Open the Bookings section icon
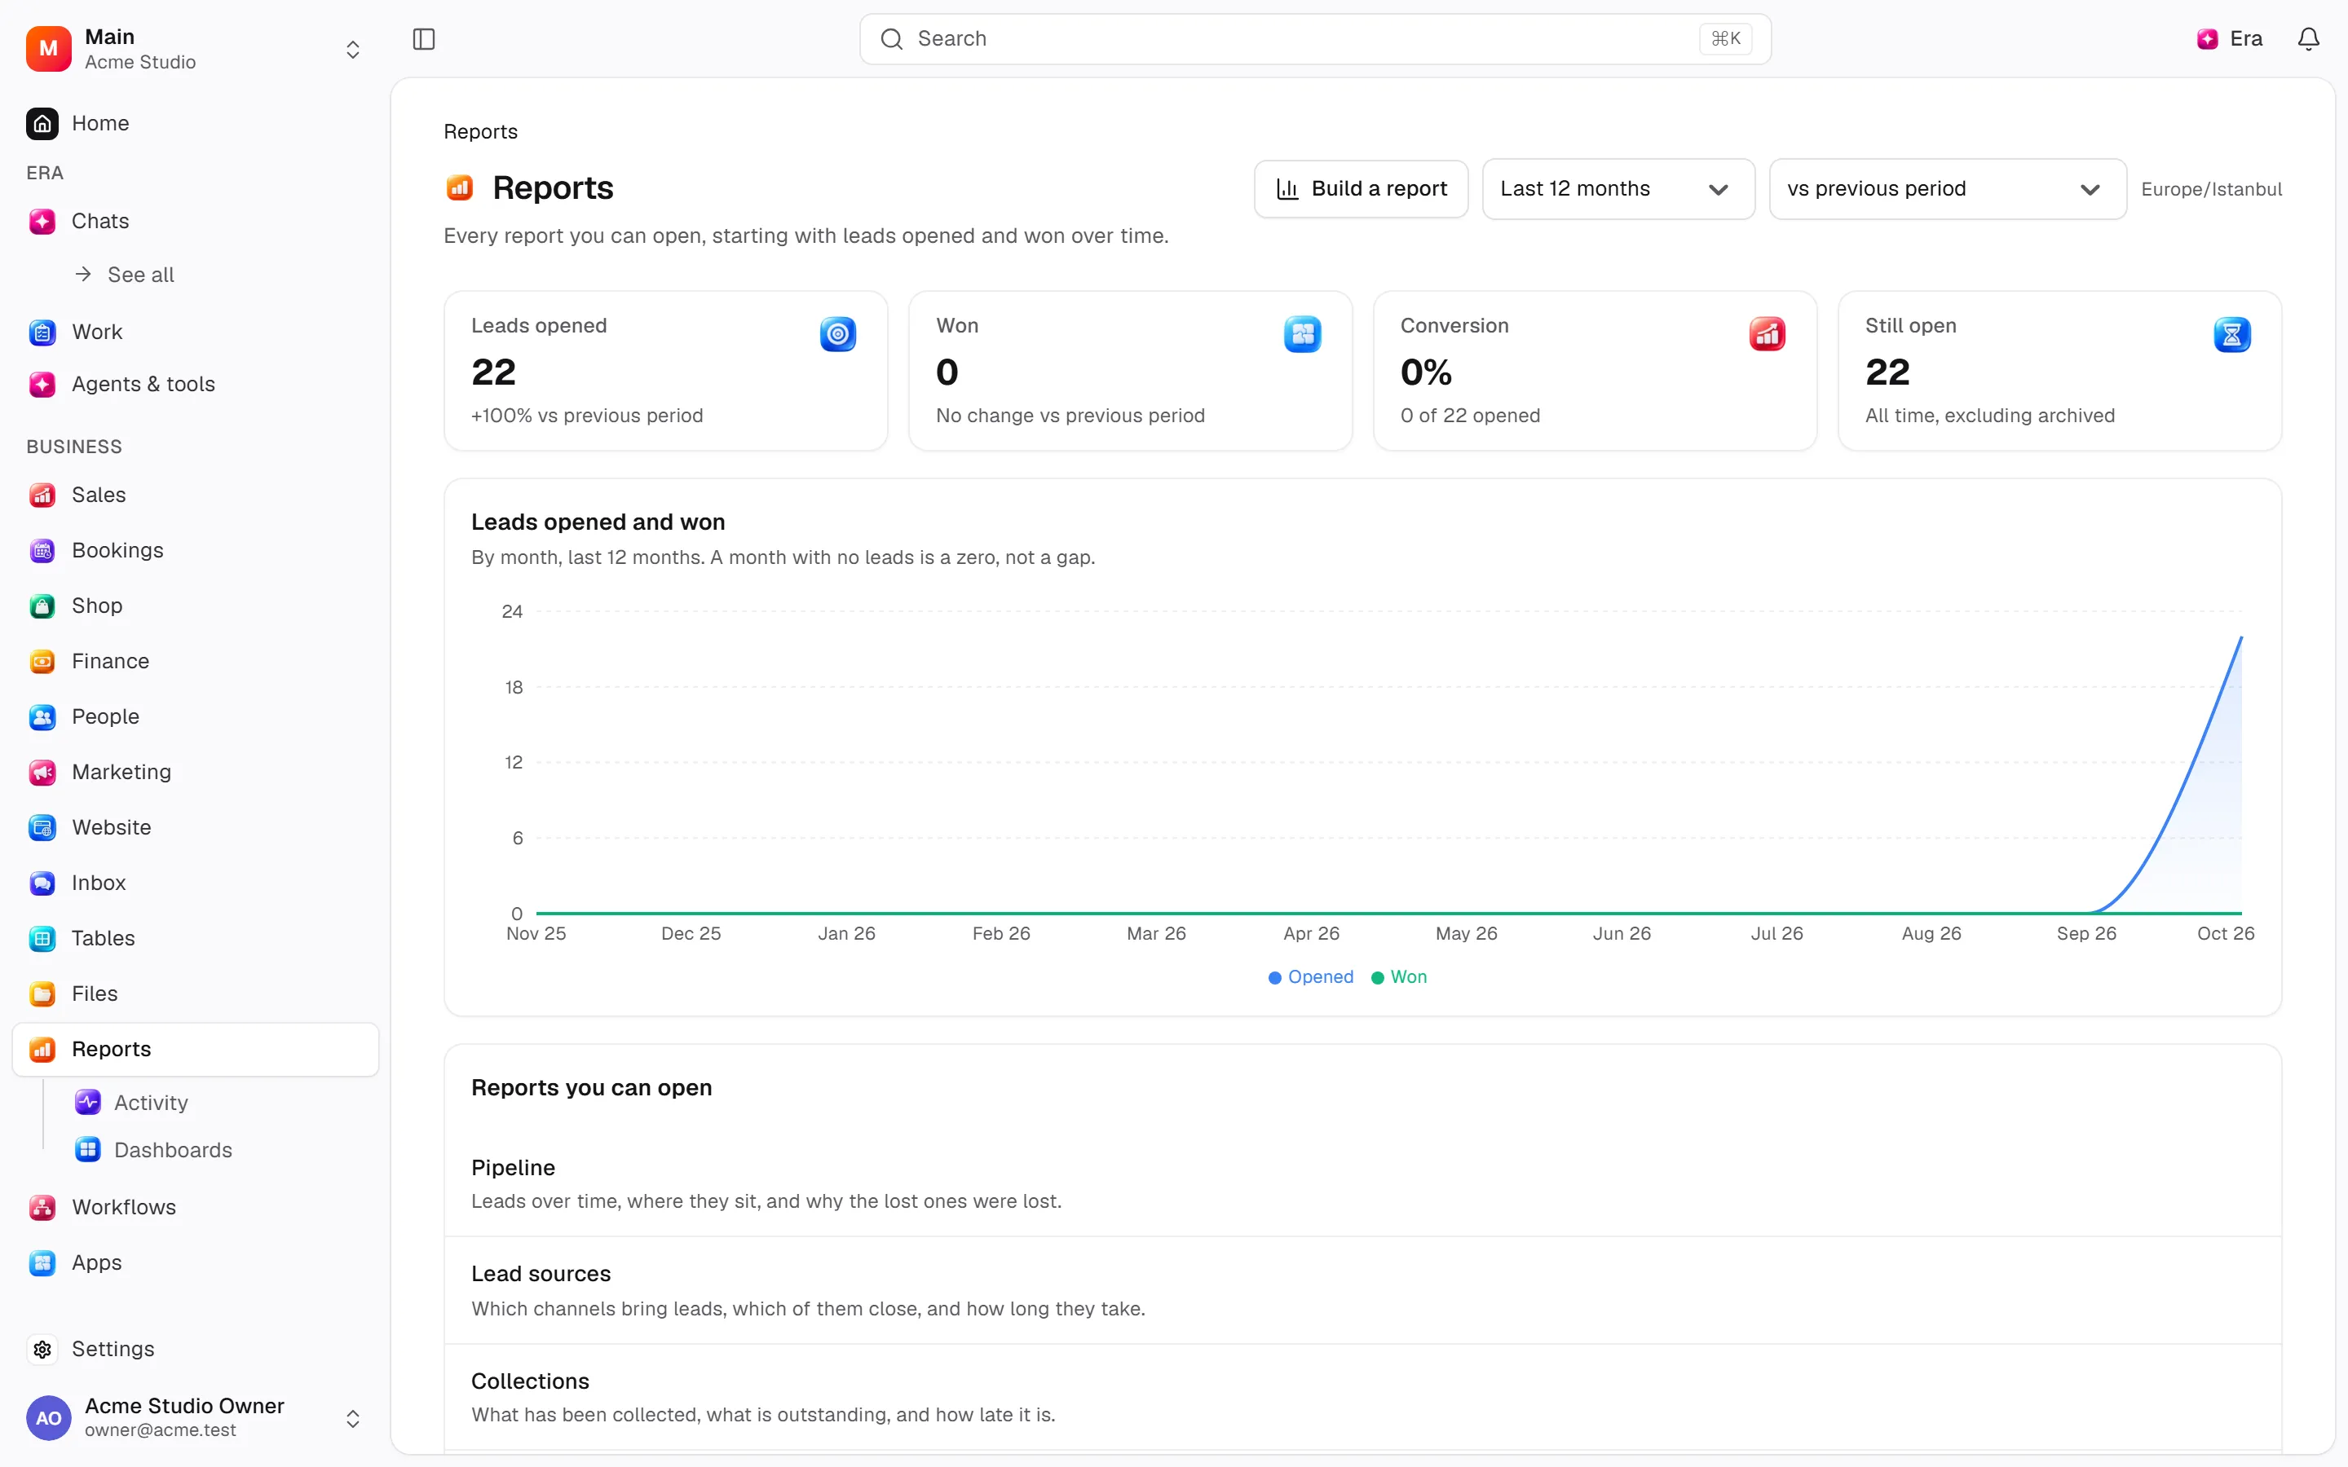Image resolution: width=2348 pixels, height=1467 pixels. click(x=42, y=550)
